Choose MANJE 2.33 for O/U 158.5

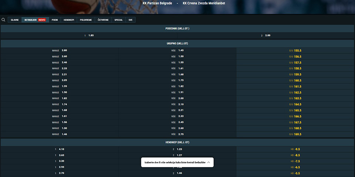point(60,69)
